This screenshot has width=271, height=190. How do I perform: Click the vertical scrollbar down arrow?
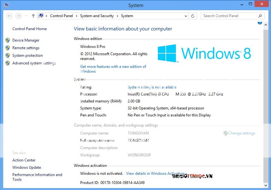point(266,185)
